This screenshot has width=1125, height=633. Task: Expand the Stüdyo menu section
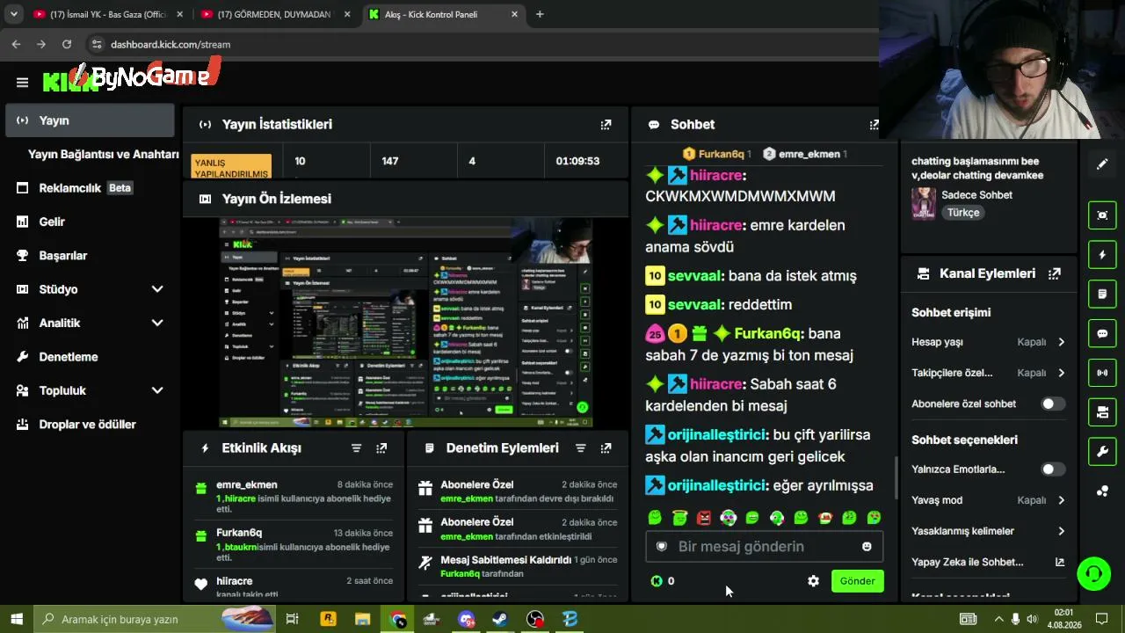[157, 289]
